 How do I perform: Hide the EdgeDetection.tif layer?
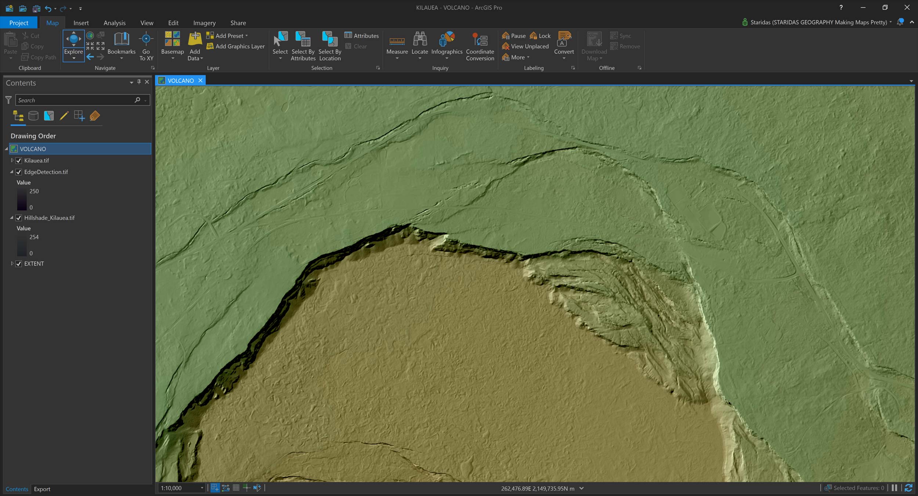[19, 172]
